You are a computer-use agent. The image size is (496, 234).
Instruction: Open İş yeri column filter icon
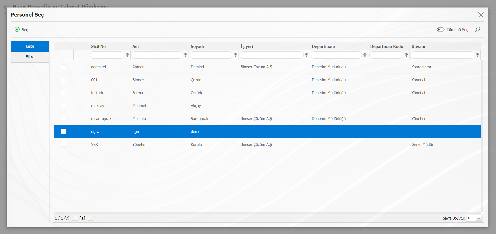[307, 55]
